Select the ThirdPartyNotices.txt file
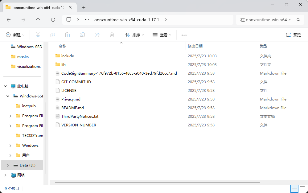Screen dimensions: 308x193 80,117
